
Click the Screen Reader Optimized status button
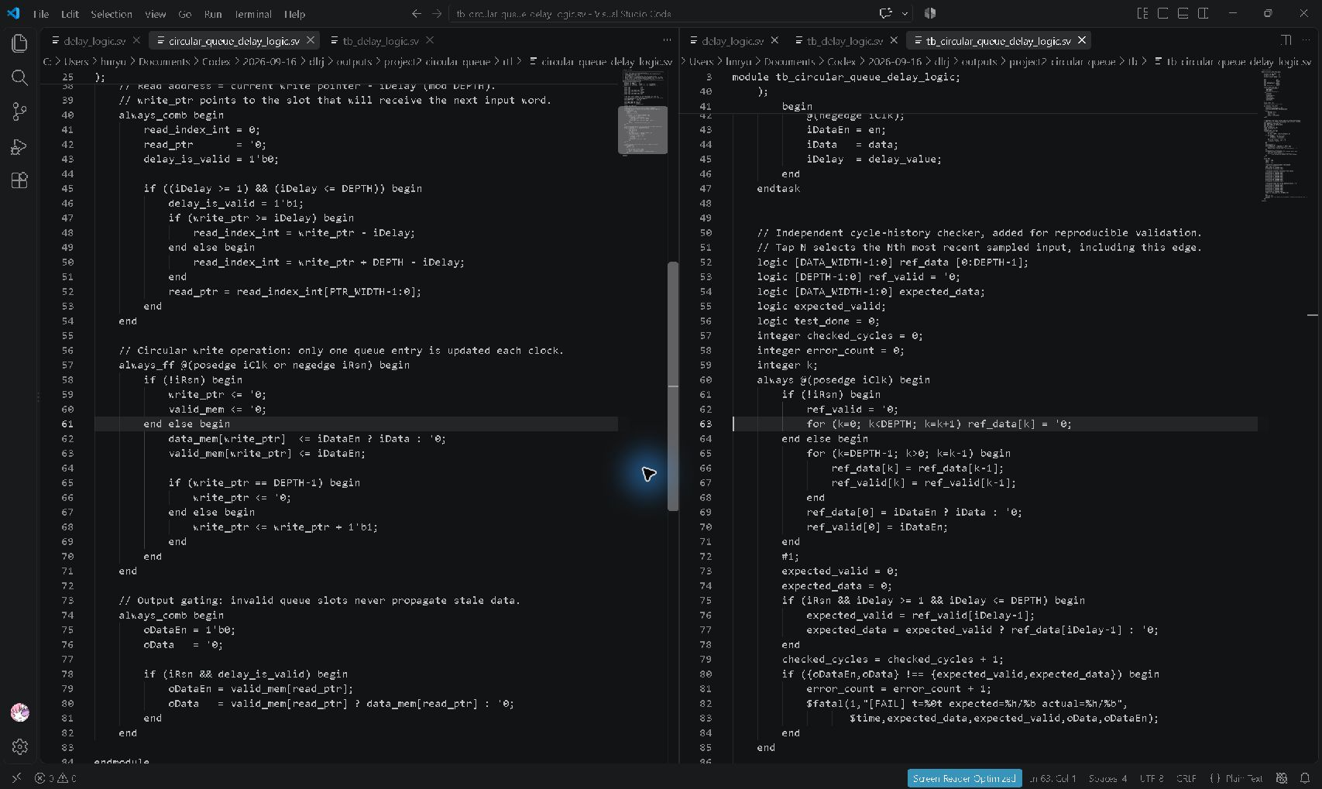(964, 778)
